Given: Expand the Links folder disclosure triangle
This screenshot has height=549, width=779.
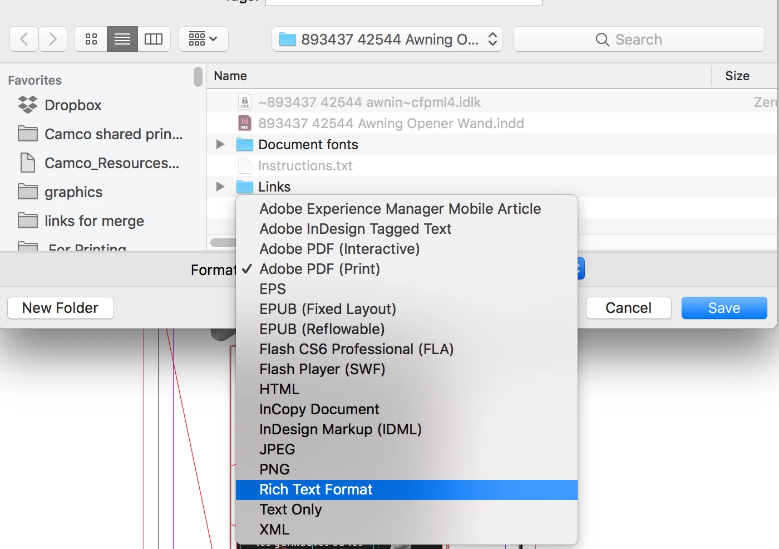Looking at the screenshot, I should pos(220,187).
